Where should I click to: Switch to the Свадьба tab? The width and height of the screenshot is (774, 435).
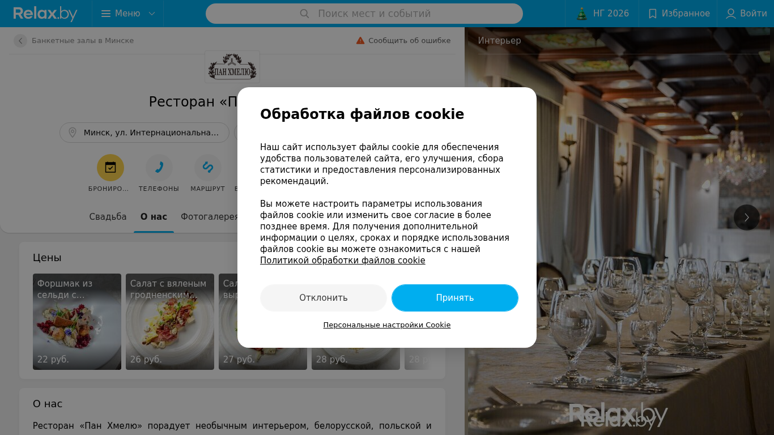tap(108, 216)
